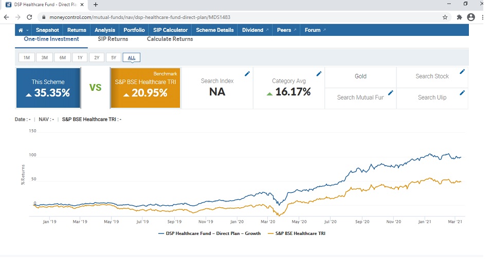Select the Gold comparison option
This screenshot has height=276, width=492.
pyautogui.click(x=360, y=76)
